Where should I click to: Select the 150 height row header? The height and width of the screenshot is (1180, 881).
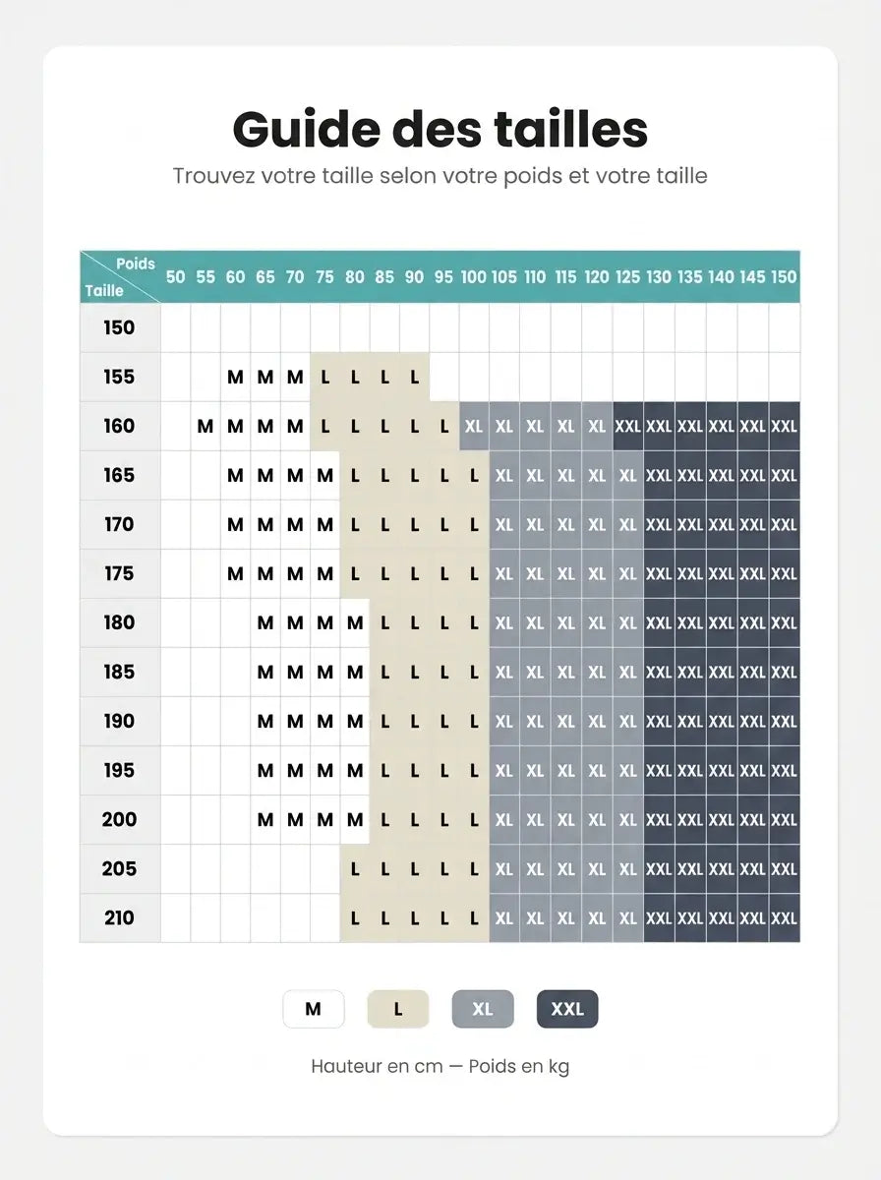(120, 327)
